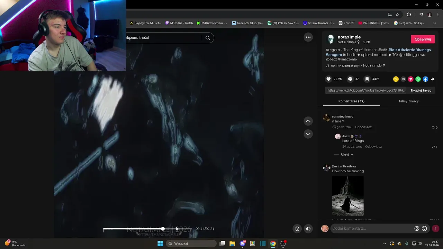Image resolution: width=443 pixels, height=249 pixels.
Task: Click the video URL text field
Action: pos(366,90)
